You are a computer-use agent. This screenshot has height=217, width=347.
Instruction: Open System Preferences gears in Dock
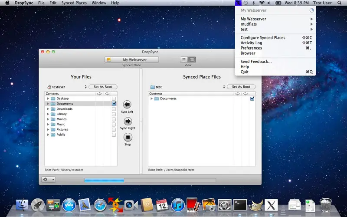[x=225, y=205]
